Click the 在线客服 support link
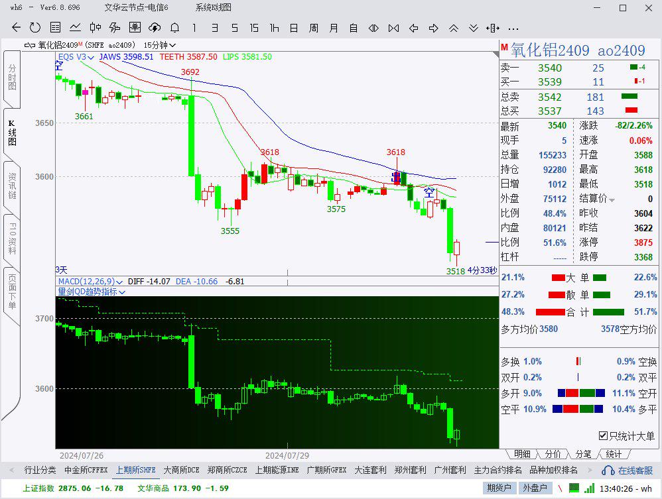Image resolution: width=662 pixels, height=499 pixels. [x=628, y=471]
